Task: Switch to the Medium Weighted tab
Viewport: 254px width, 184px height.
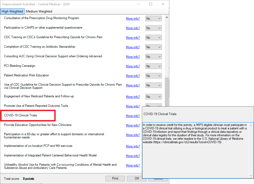Action: 39,11
